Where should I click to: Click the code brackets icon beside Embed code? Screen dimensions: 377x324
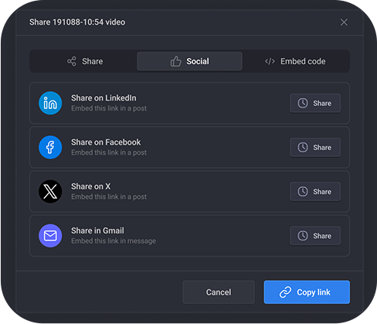tap(270, 61)
